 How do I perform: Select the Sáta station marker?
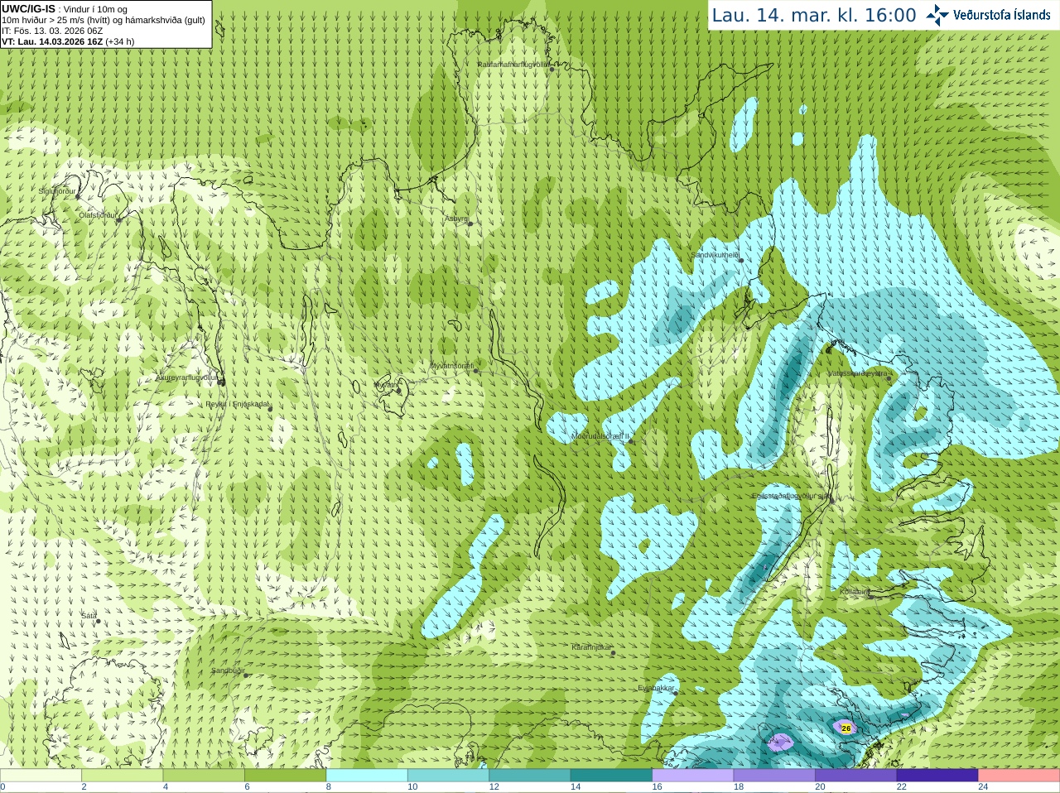(x=98, y=622)
